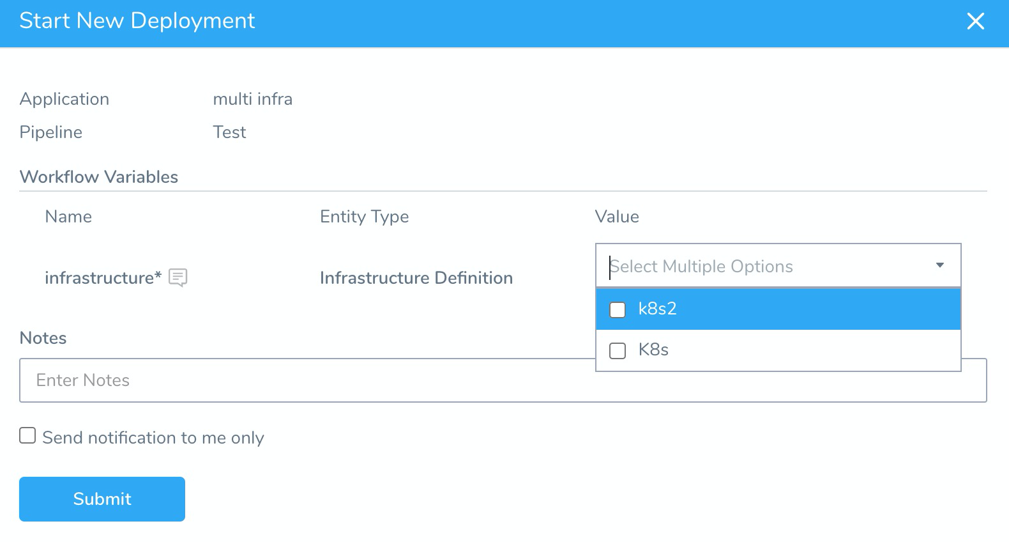Click the Send notification label text
This screenshot has width=1009, height=542.
(153, 438)
